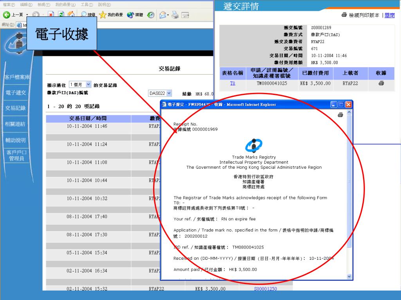This screenshot has width=401, height=300.
Task: Click the Home house toolbar icon
Action: pyautogui.click(x=71, y=14)
